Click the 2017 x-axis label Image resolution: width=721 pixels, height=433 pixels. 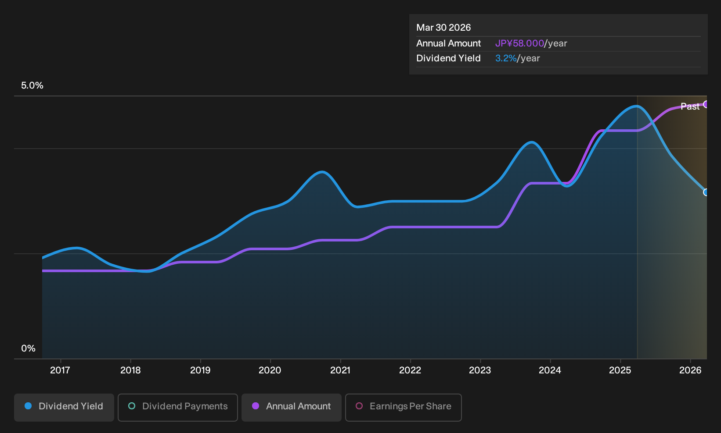pos(60,370)
